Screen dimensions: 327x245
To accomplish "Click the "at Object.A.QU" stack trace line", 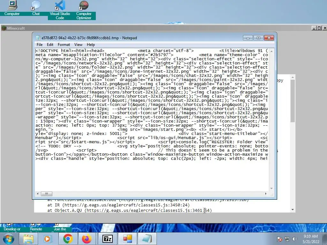I will pyautogui.click(x=130, y=211).
